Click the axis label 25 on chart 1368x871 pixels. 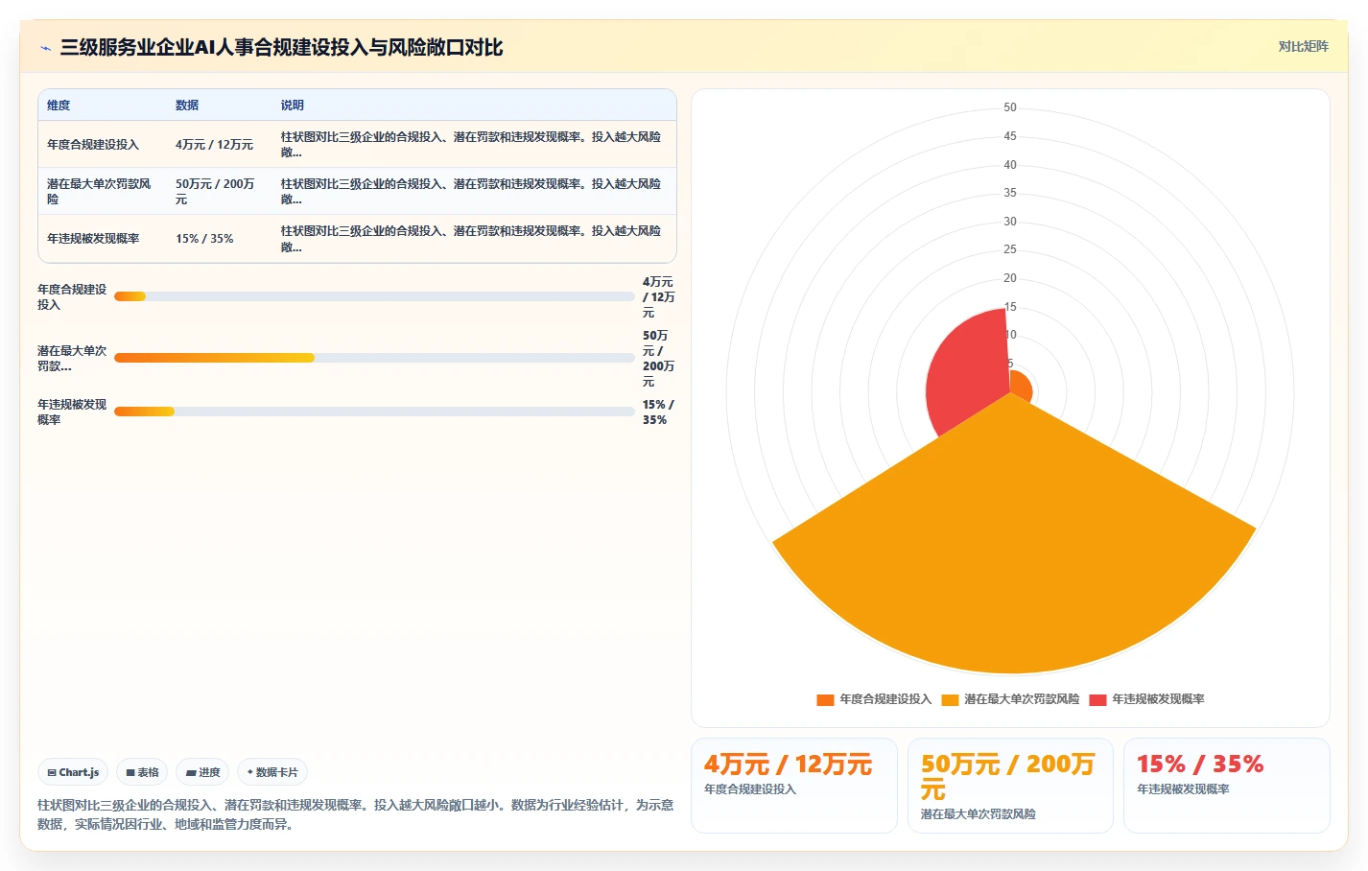(x=1010, y=249)
